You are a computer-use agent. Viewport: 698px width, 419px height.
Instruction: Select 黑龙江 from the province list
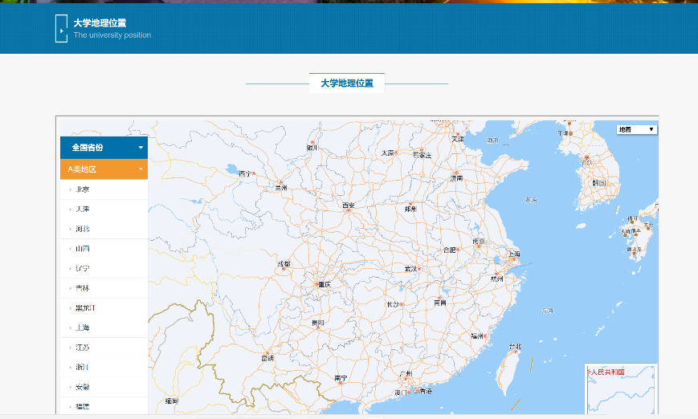(86, 308)
